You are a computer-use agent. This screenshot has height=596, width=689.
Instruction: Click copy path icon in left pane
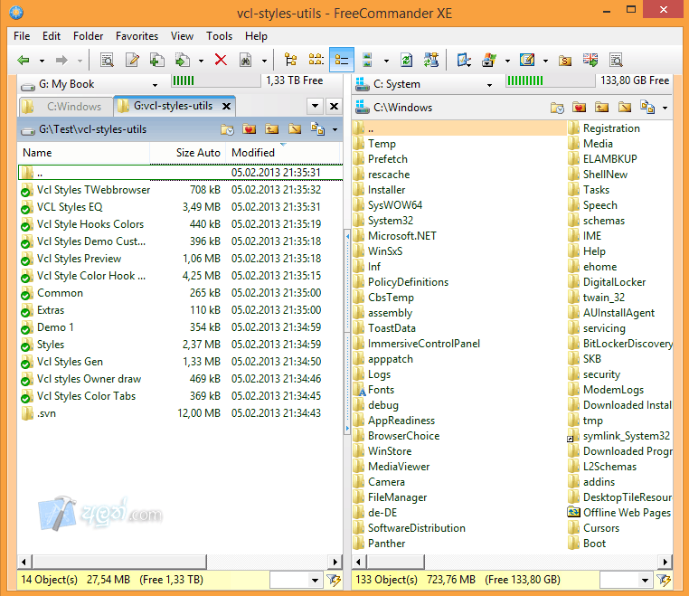(x=317, y=128)
